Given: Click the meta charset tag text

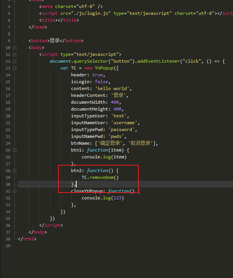Looking at the screenshot, I should [x=71, y=6].
